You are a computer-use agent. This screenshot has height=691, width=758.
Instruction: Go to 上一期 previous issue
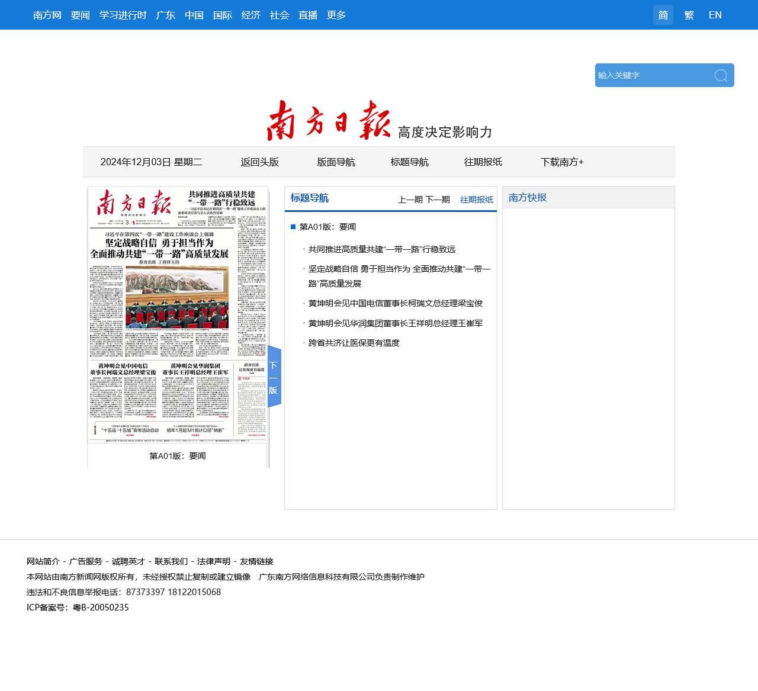click(410, 200)
